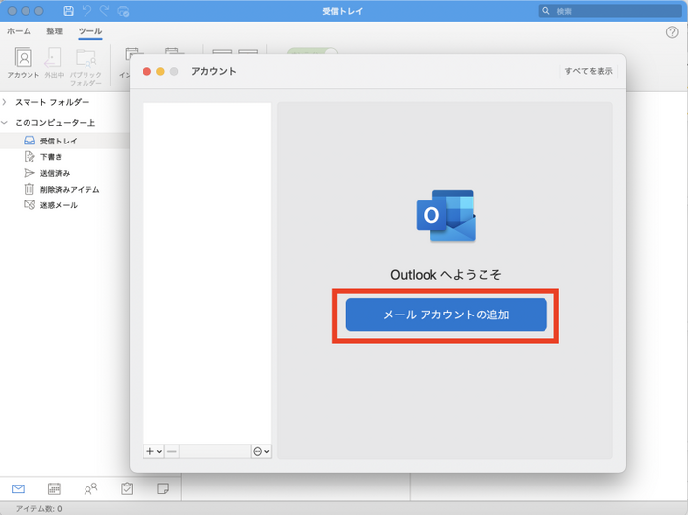Open the account options ellipsis dropdown

[x=261, y=451]
